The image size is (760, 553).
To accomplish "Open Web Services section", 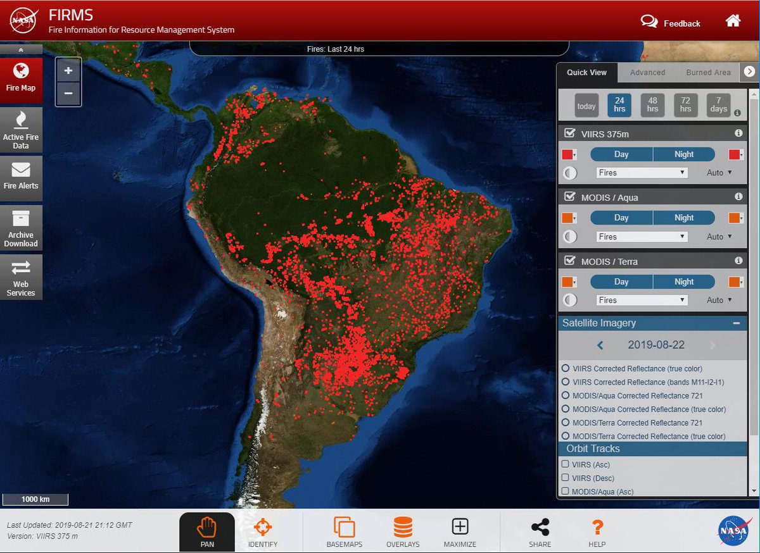I will click(21, 277).
